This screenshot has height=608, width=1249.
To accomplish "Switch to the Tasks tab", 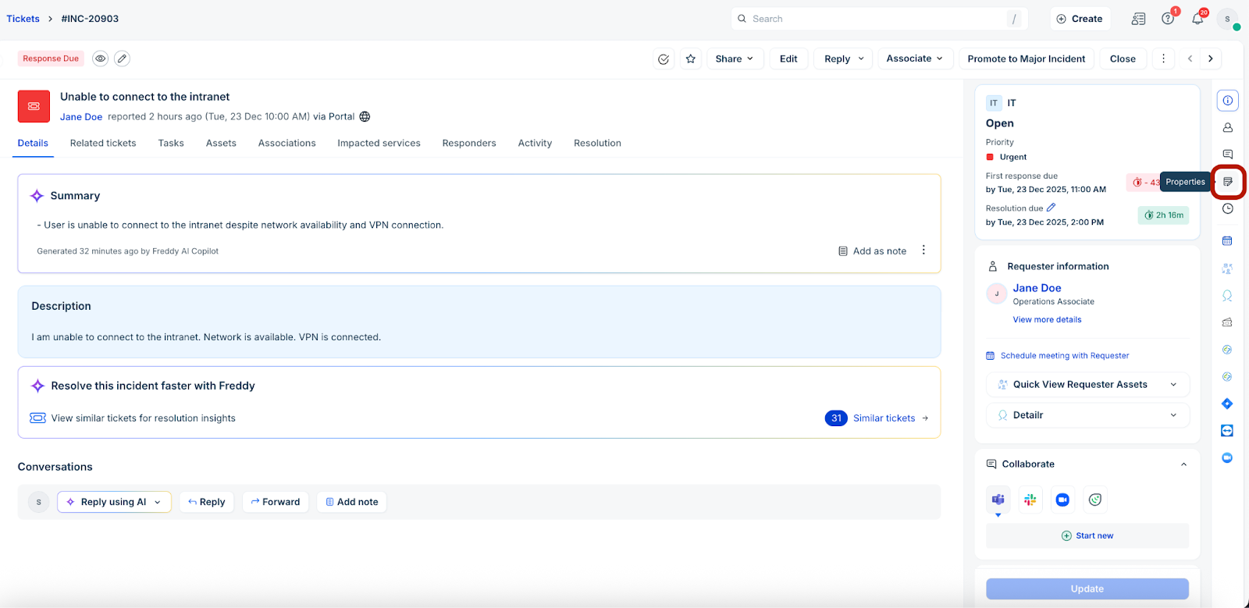I will tap(171, 143).
